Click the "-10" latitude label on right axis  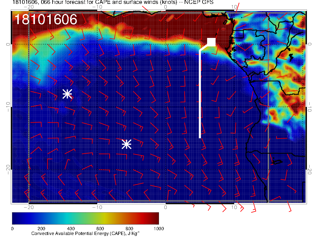click(x=310, y=107)
